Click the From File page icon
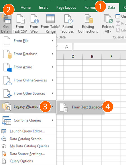The width and height of the screenshot is (126, 165). (x=7, y=41)
